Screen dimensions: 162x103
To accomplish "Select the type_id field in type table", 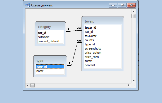I will tap(50, 67).
